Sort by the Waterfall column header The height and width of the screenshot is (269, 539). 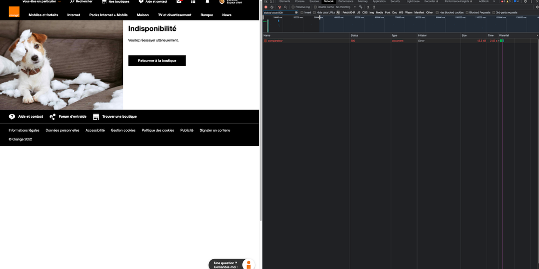pos(518,36)
